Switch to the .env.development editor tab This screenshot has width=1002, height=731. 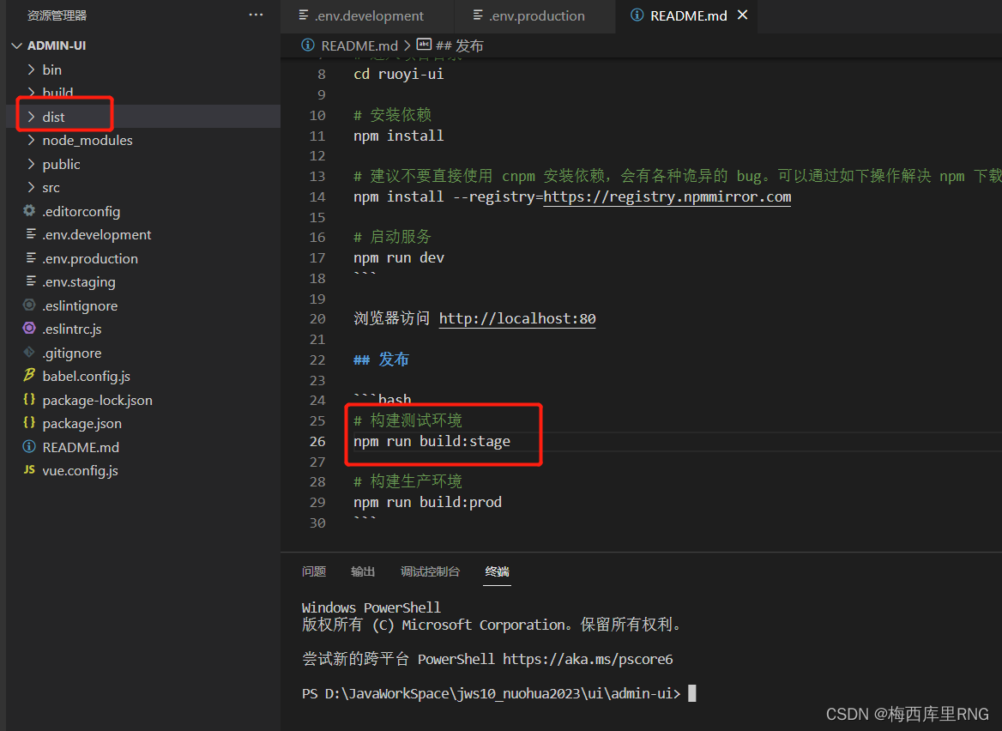(367, 16)
